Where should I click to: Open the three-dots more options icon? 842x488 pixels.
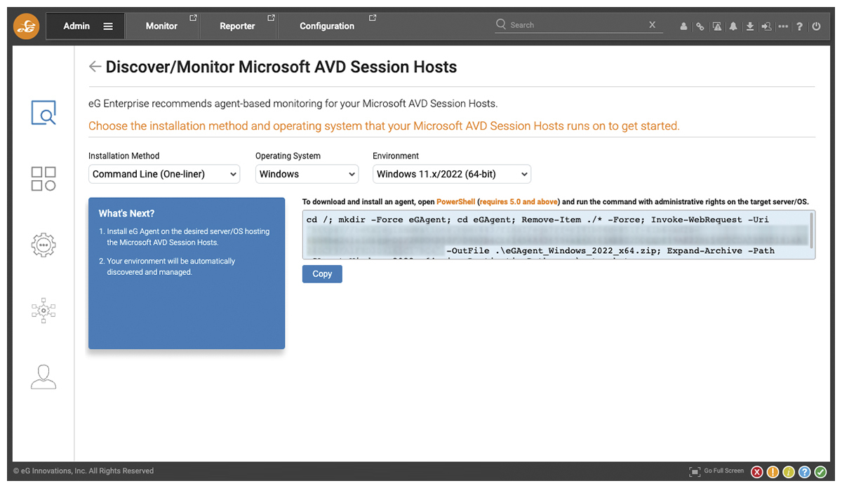point(783,27)
